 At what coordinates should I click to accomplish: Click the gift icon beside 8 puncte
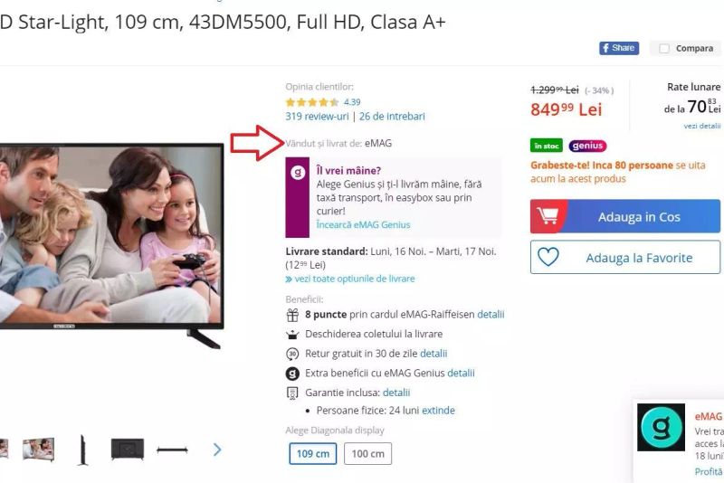(x=292, y=315)
